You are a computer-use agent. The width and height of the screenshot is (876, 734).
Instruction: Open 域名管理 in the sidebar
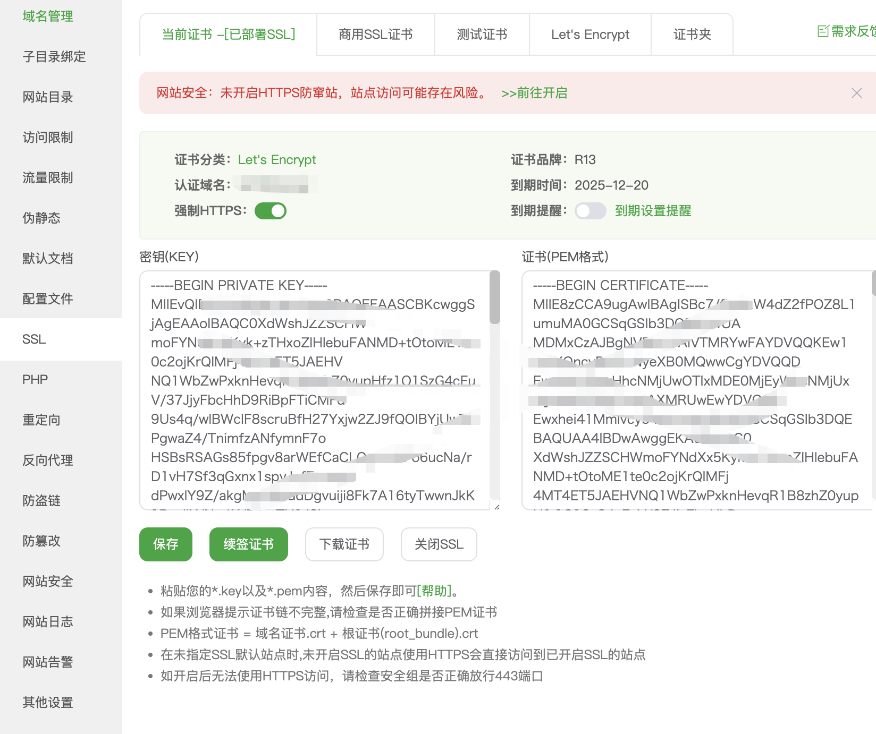48,16
